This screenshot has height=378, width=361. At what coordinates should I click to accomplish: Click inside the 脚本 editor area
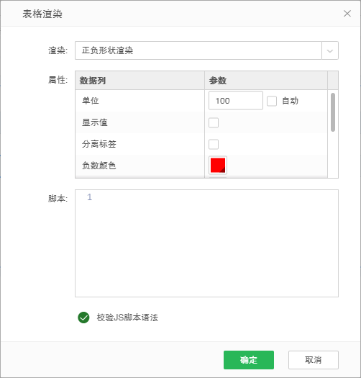coord(206,243)
